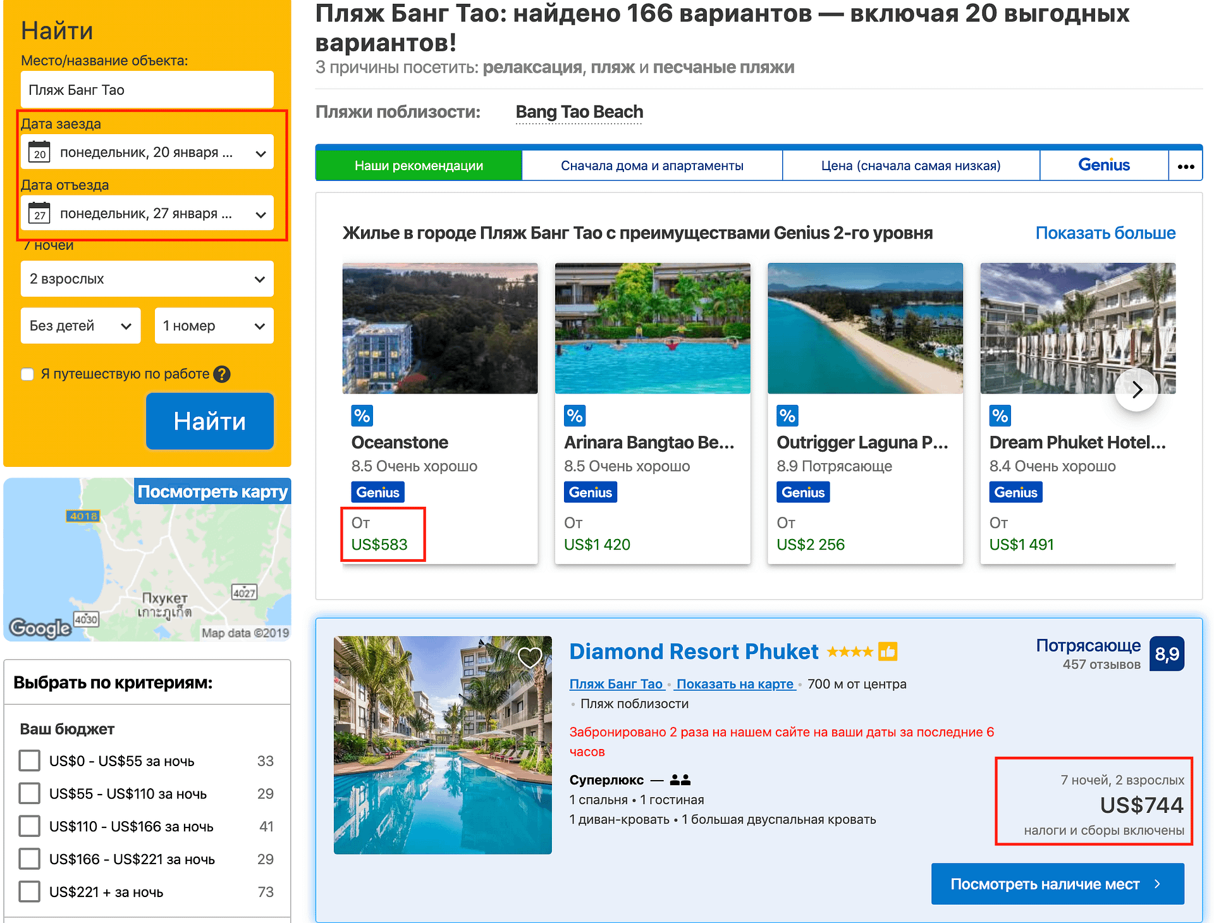Screen dimensions: 1214x923
Task: Click the next arrow on Genius carousel
Action: [x=1136, y=390]
